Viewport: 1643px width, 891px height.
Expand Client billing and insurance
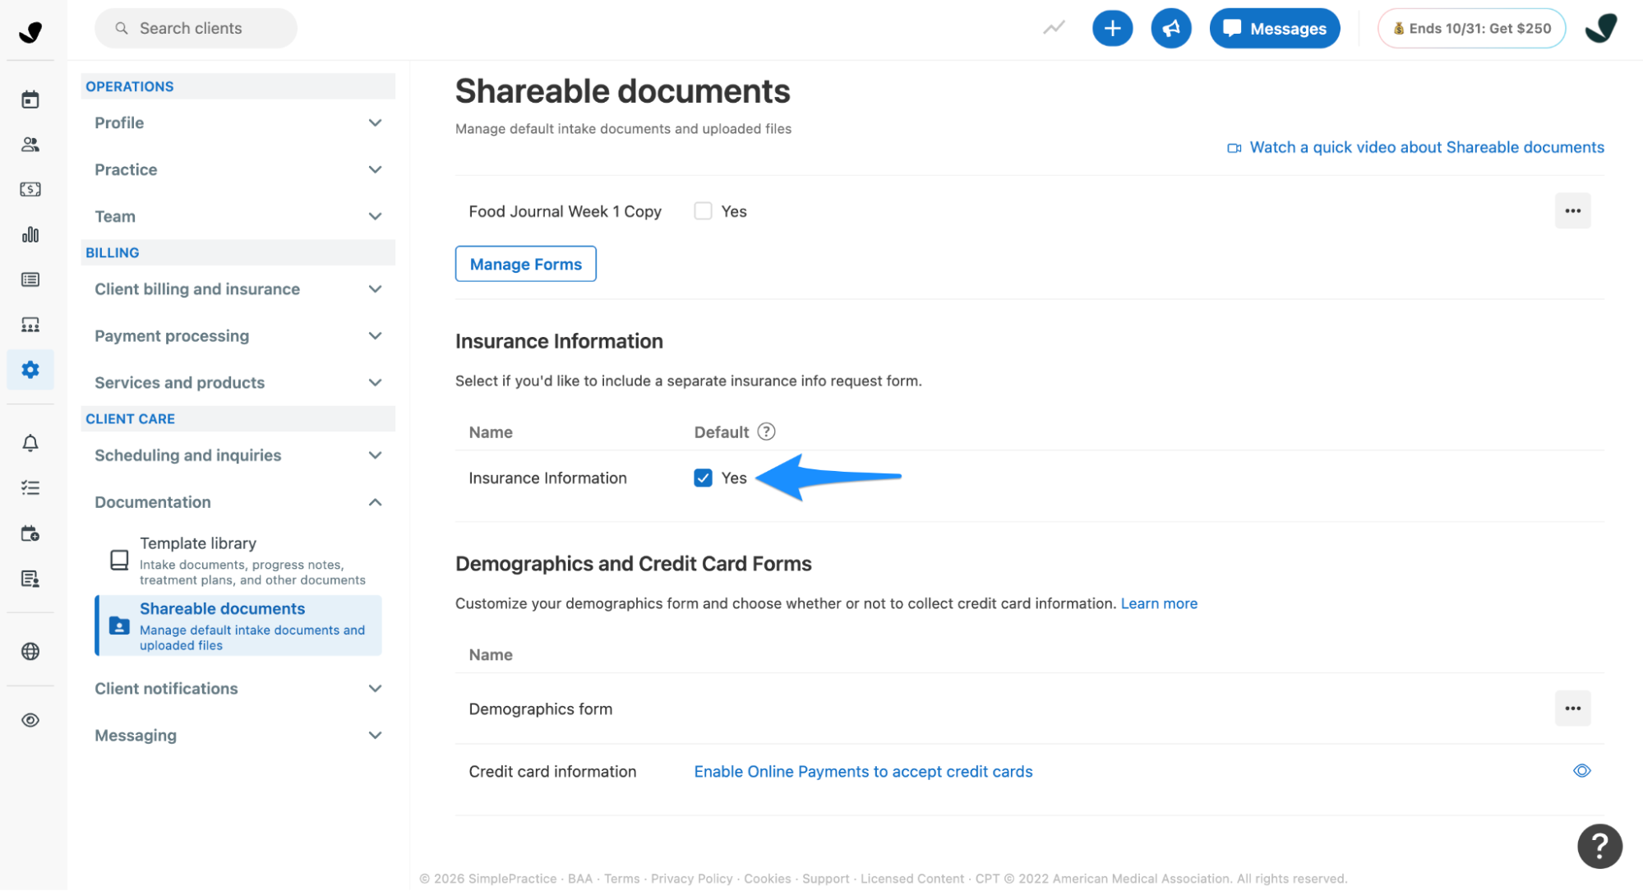[x=238, y=289]
